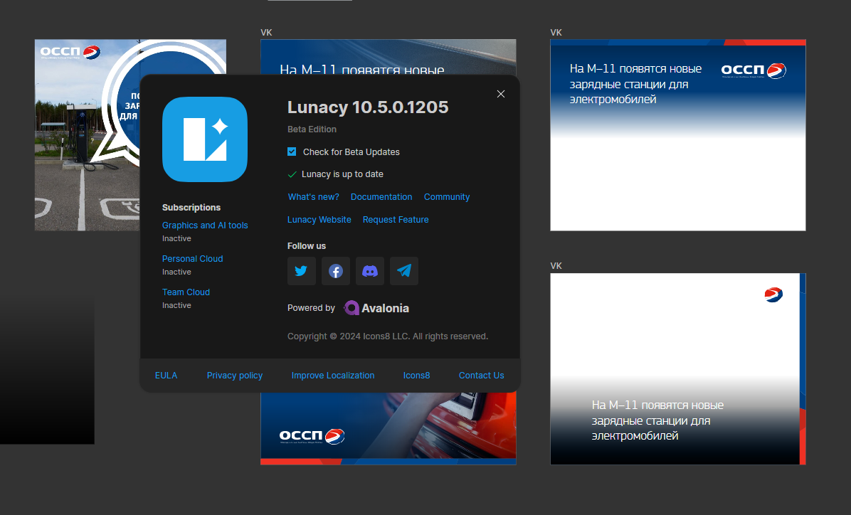The image size is (851, 515).
Task: Click the Lunacy app logo
Action: [205, 139]
